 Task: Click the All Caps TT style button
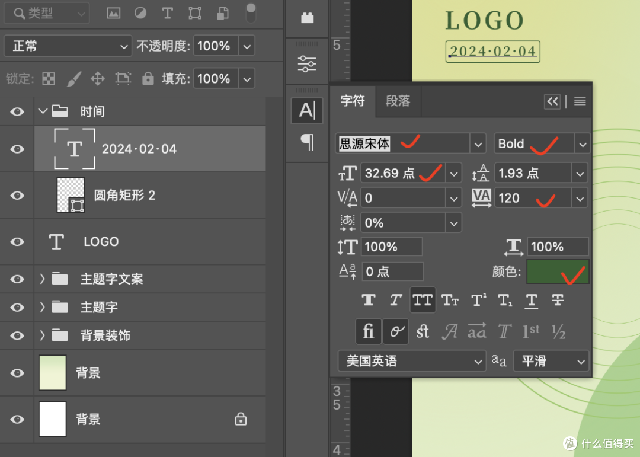coord(423,300)
